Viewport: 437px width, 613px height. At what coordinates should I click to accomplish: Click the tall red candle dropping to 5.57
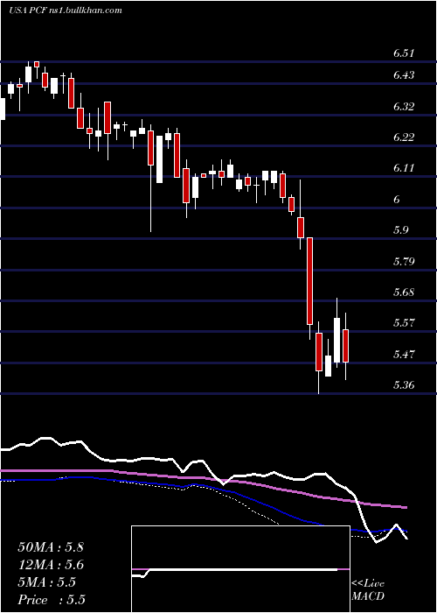309,281
